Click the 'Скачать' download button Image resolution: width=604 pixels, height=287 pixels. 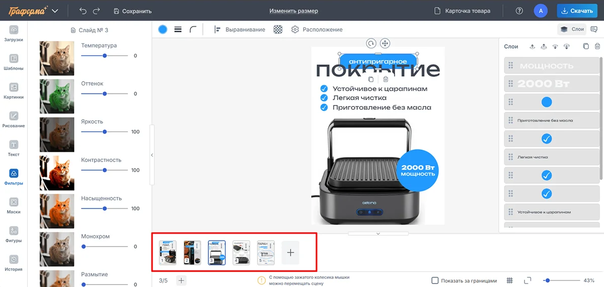pyautogui.click(x=577, y=11)
